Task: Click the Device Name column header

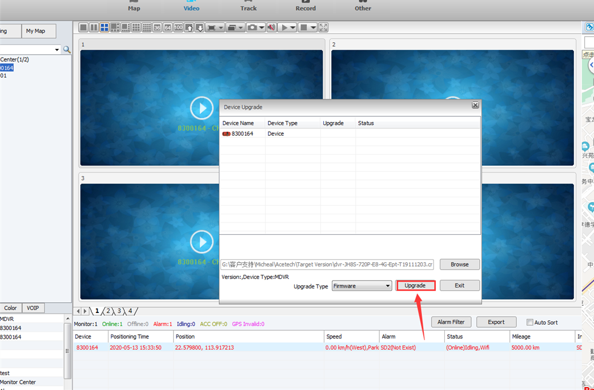Action: coord(242,123)
